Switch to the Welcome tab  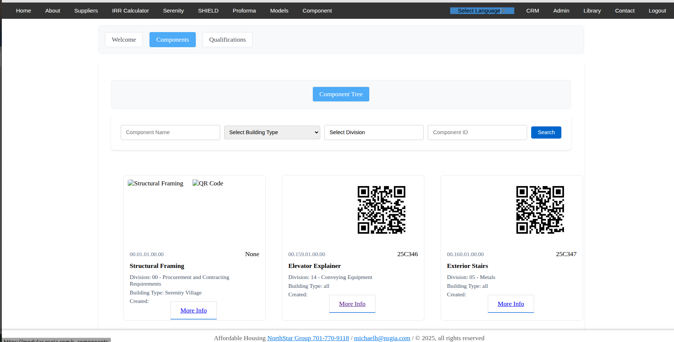coord(124,40)
